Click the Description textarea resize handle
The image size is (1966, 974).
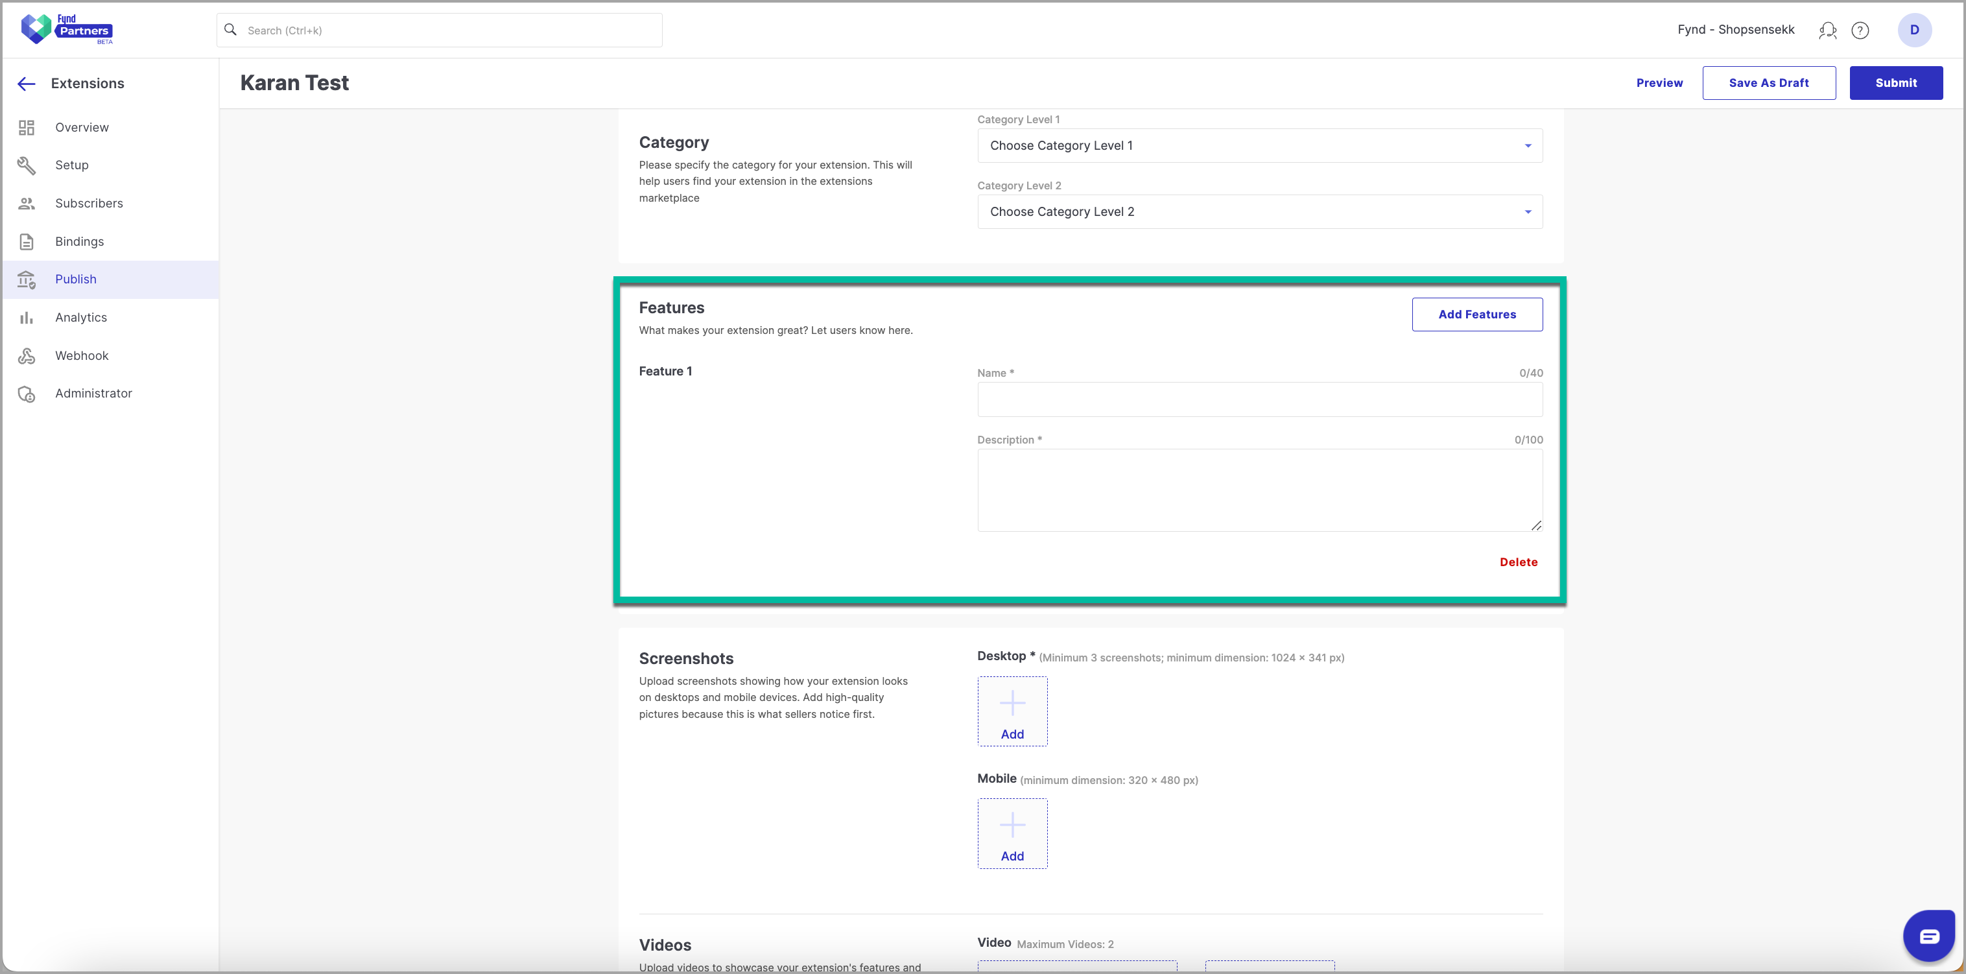coord(1535,525)
